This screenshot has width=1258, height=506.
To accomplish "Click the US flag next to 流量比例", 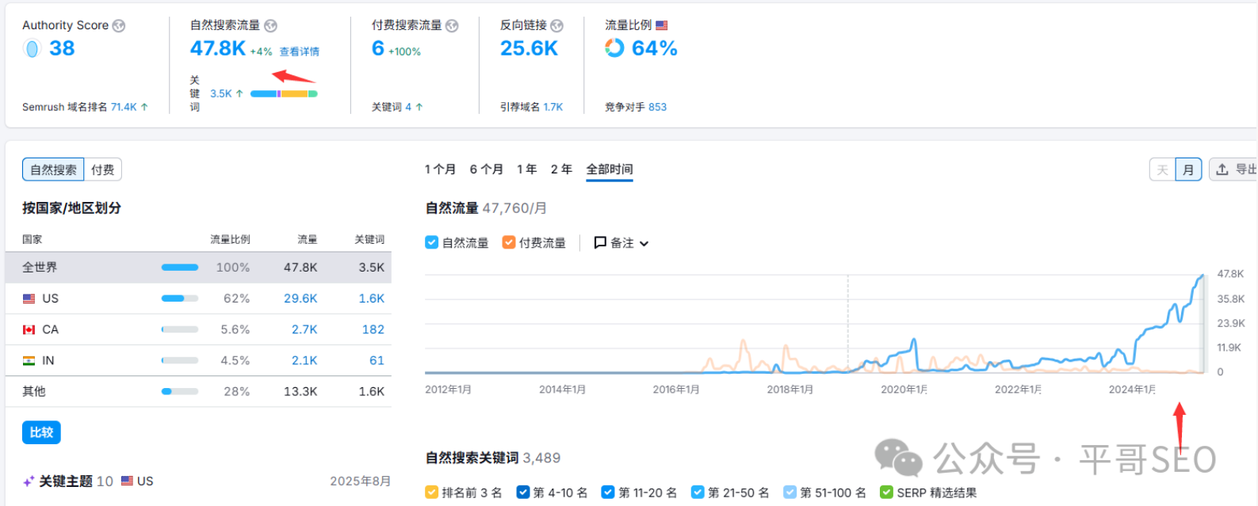I will click(x=662, y=25).
